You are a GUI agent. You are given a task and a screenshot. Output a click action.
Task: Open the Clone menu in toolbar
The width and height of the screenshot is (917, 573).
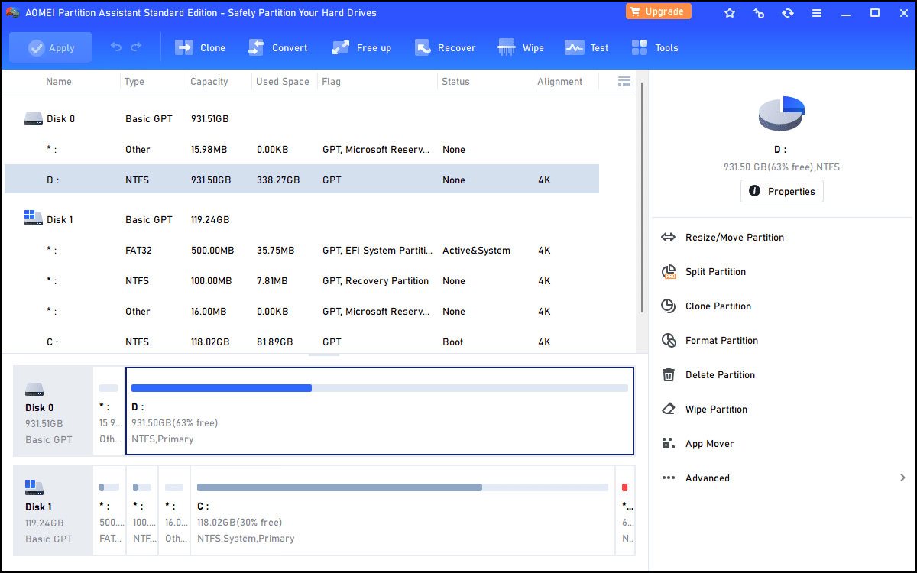[200, 47]
